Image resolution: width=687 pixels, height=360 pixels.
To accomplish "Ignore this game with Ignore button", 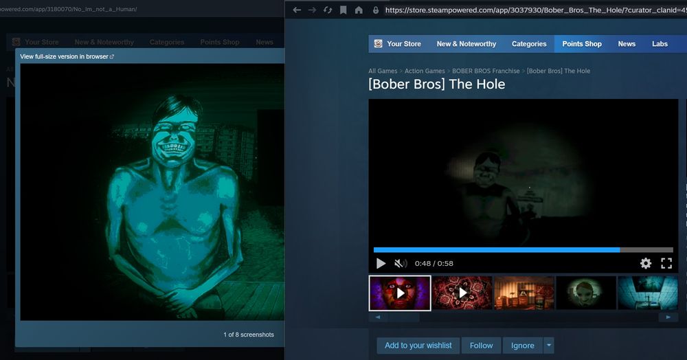I will (522, 346).
